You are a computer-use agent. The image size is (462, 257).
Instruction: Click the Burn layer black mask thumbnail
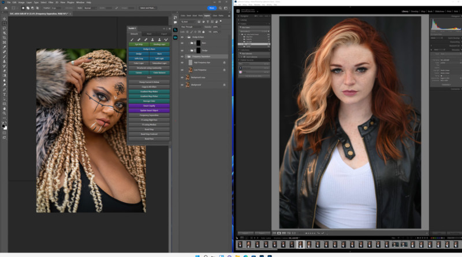(199, 43)
